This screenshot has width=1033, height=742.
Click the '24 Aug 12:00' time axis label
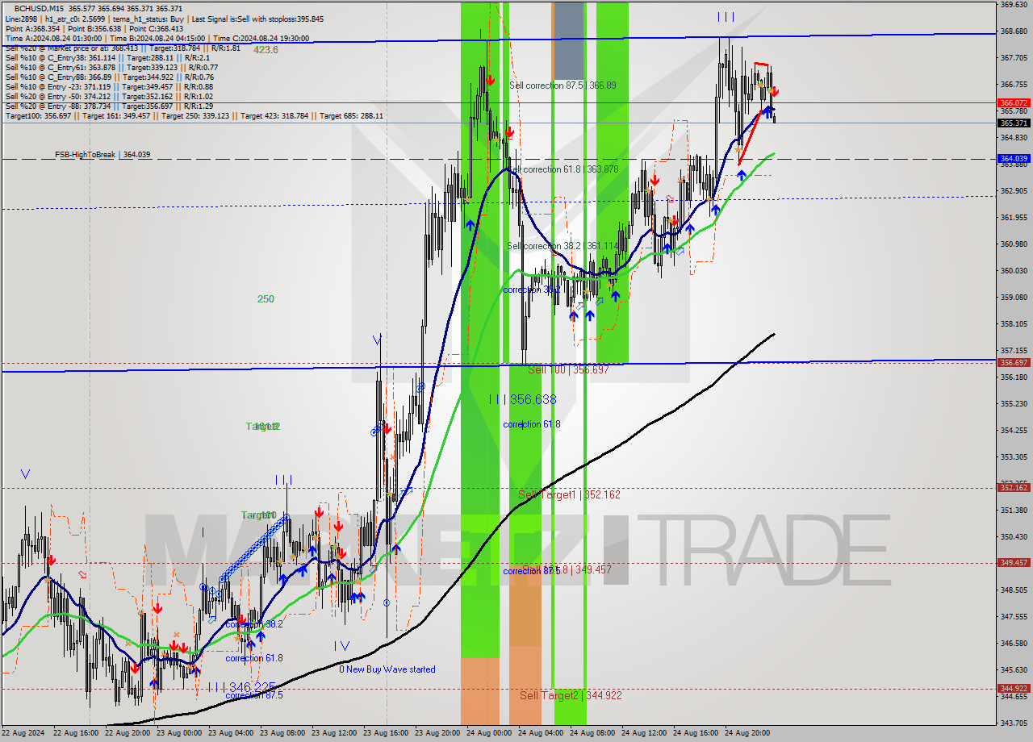coord(645,733)
